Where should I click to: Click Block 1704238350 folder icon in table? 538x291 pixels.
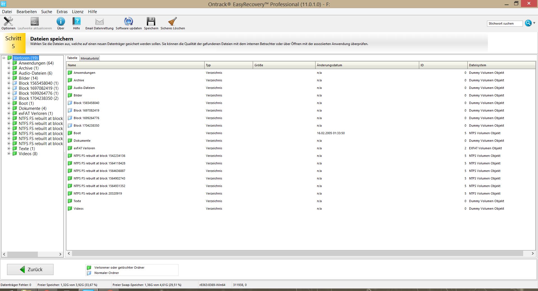pos(70,126)
